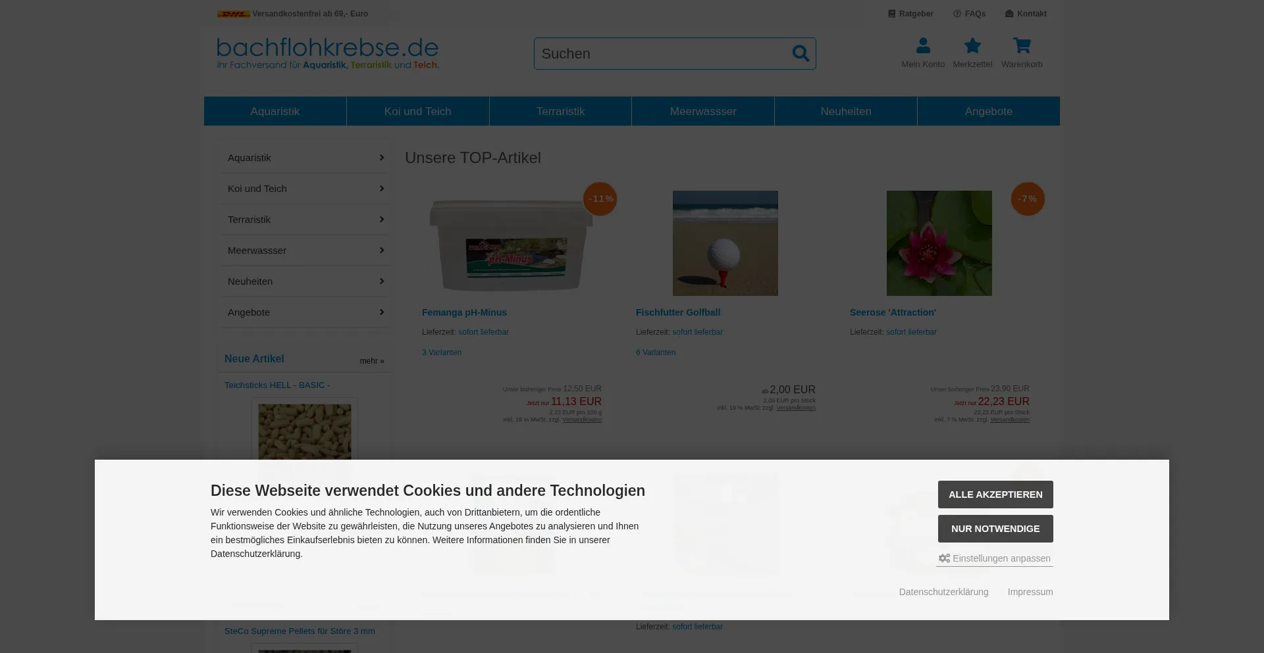Click sofort lieferbar under Seerose 'Attraction'
The width and height of the screenshot is (1264, 653).
[x=911, y=332]
